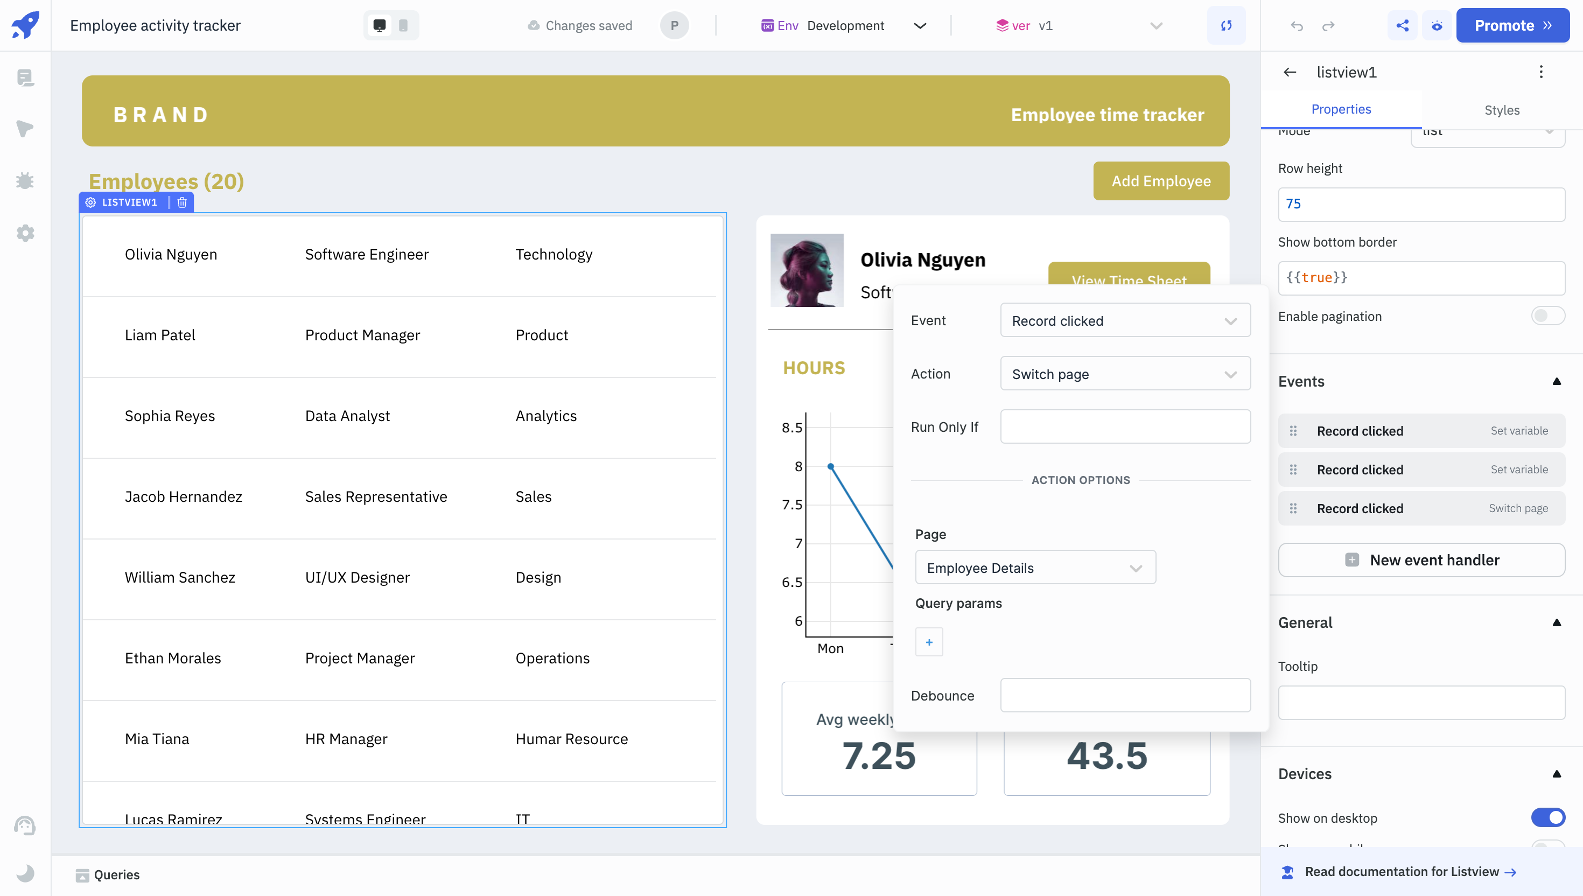Click the Row height input field
The height and width of the screenshot is (896, 1583).
pyautogui.click(x=1419, y=205)
